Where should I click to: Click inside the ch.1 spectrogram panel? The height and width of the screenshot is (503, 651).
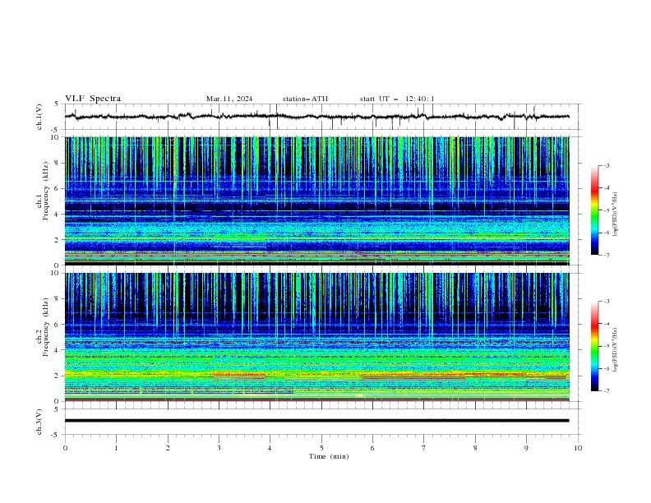pos(316,201)
